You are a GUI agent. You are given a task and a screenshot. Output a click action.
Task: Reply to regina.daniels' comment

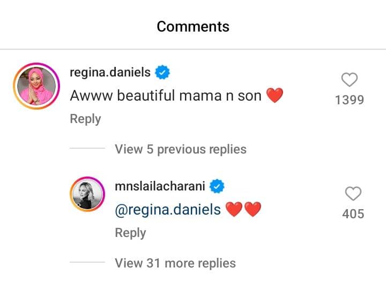[x=85, y=119]
